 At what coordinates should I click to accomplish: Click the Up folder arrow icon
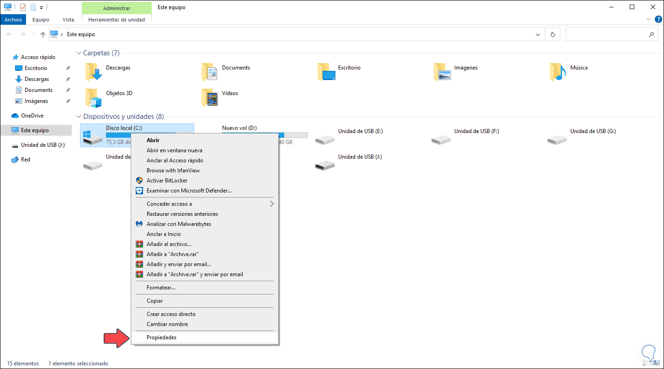click(x=43, y=34)
